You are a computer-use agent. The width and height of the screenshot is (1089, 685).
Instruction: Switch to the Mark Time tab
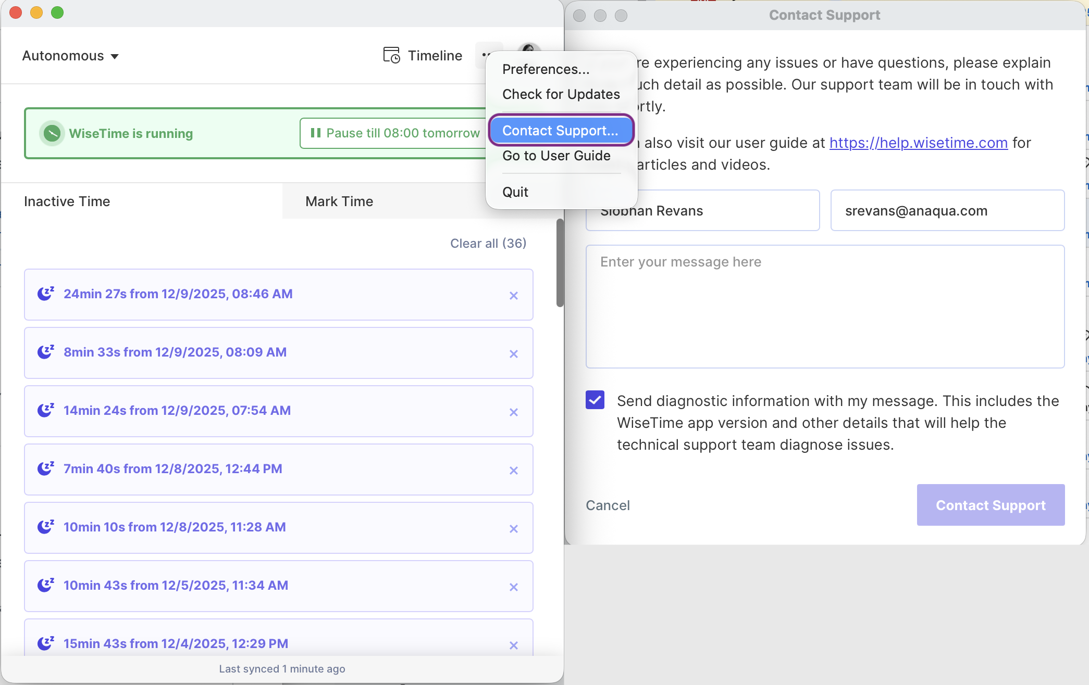point(339,201)
